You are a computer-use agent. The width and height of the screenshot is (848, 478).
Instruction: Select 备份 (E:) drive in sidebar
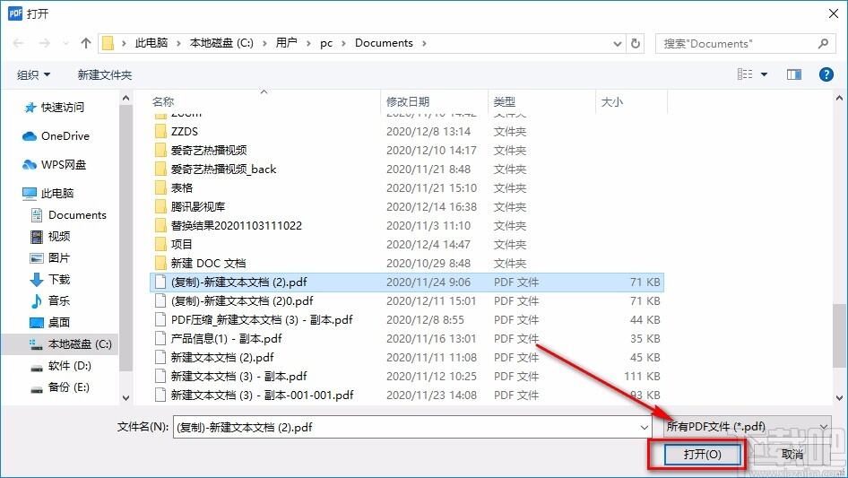60,387
